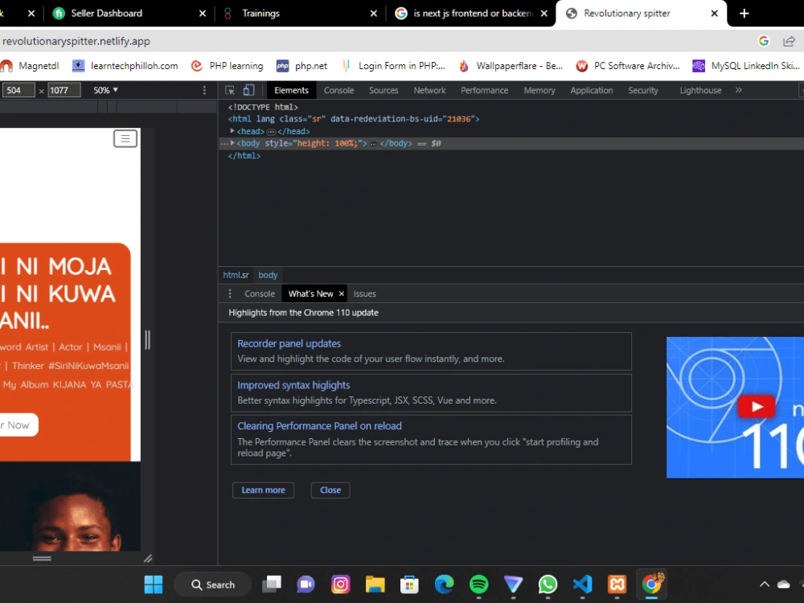Viewport: 804px width, 603px height.
Task: Open Spotify from the taskbar
Action: pyautogui.click(x=478, y=584)
